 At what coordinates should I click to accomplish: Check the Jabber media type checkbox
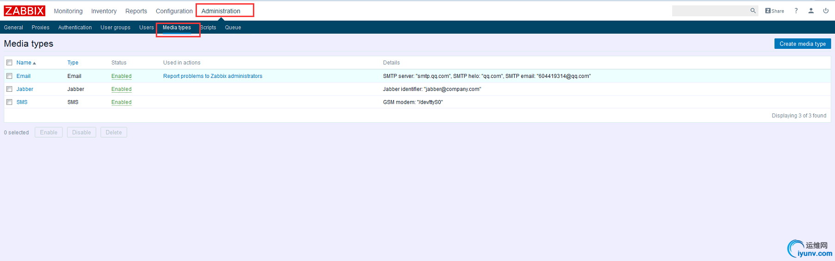click(9, 89)
